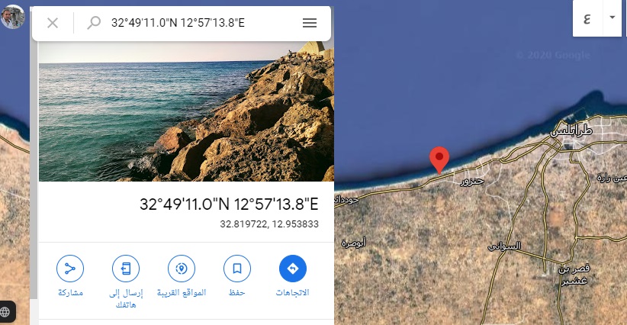Click the Al-Sawani (السواني) map label
The image size is (627, 325).
(x=504, y=246)
